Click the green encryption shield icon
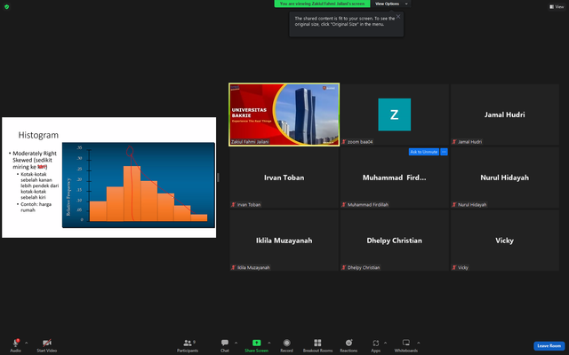The width and height of the screenshot is (569, 355). tap(6, 6)
